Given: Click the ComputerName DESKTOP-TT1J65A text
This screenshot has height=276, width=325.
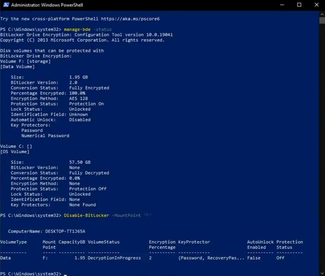Looking at the screenshot, I should [x=47, y=231].
